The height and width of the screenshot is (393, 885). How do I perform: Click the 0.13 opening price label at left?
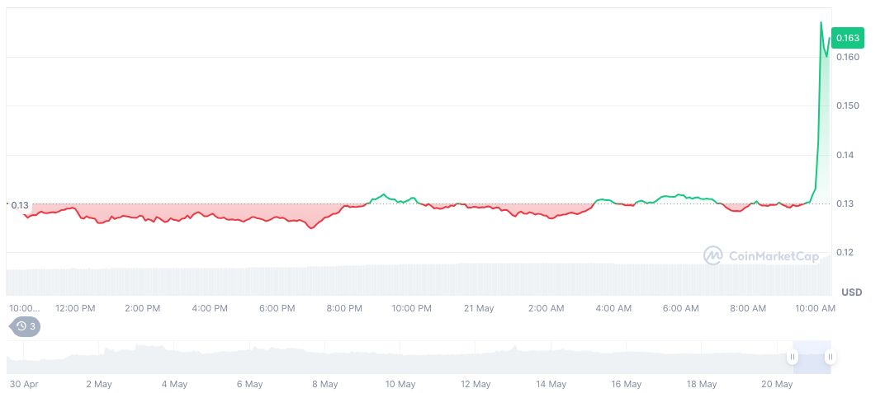19,205
